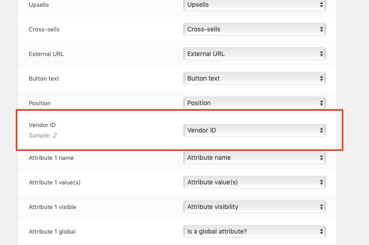Screen dimensions: 369x245
Task: Open the Attribute name mapping dropdown
Action: tap(254, 158)
